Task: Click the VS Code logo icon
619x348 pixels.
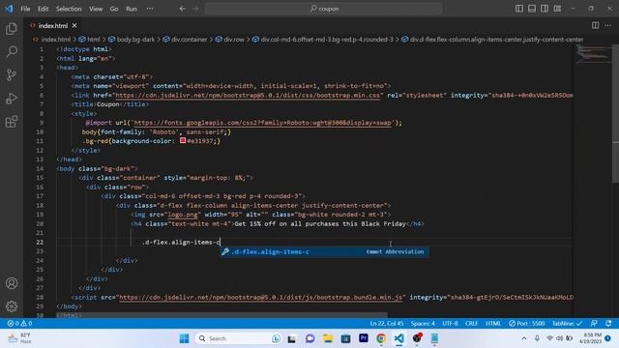Action: click(x=9, y=9)
